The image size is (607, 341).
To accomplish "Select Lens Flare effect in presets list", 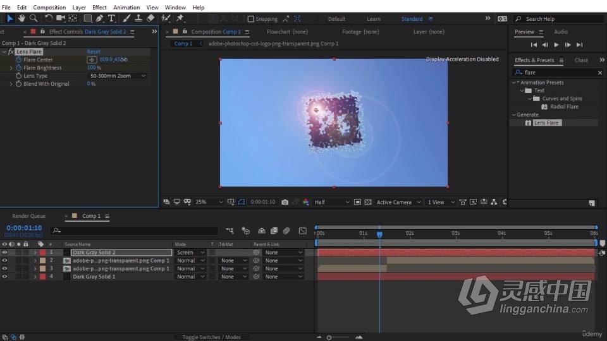I will [546, 123].
